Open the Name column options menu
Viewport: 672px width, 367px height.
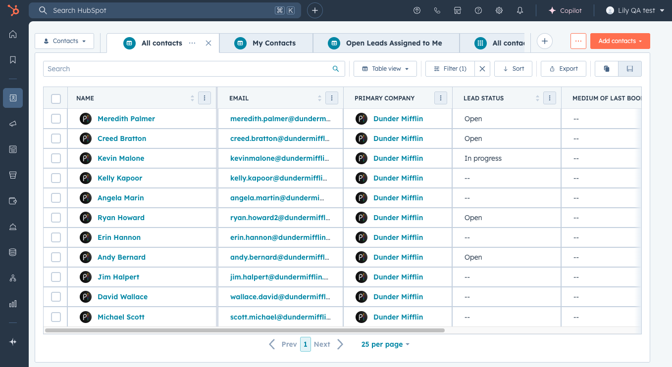pos(205,98)
